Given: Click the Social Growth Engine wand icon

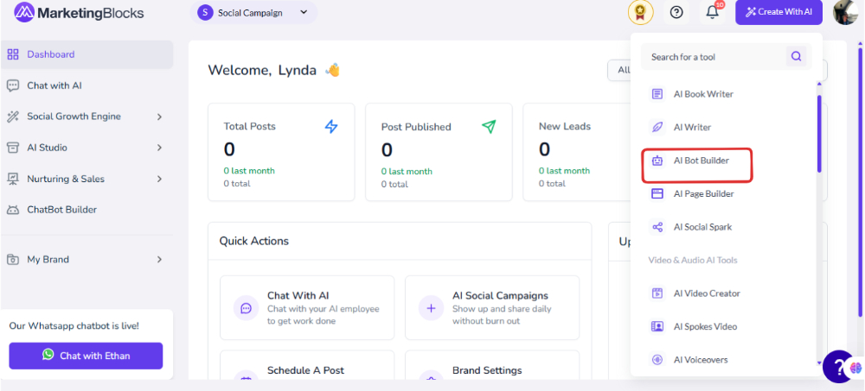Looking at the screenshot, I should coord(13,117).
